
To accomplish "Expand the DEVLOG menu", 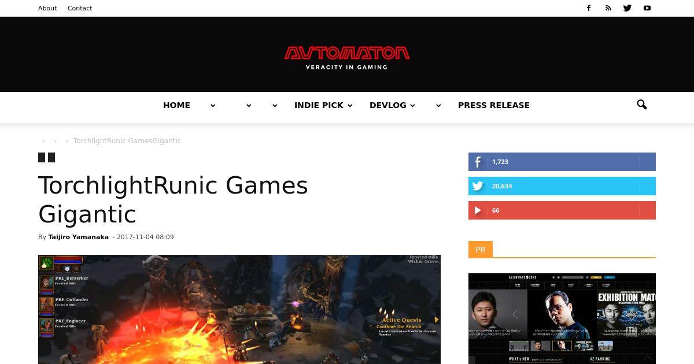I will pyautogui.click(x=392, y=105).
